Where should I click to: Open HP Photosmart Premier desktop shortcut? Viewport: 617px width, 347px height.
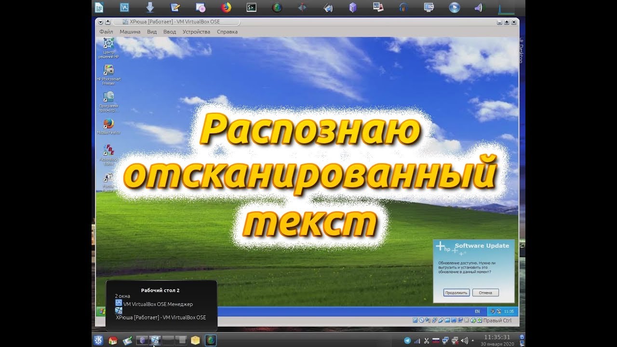(108, 75)
